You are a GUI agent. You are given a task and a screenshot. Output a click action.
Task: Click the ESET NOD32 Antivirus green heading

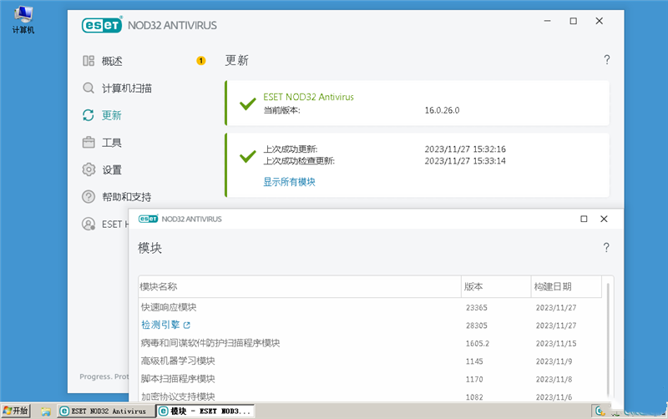[308, 97]
